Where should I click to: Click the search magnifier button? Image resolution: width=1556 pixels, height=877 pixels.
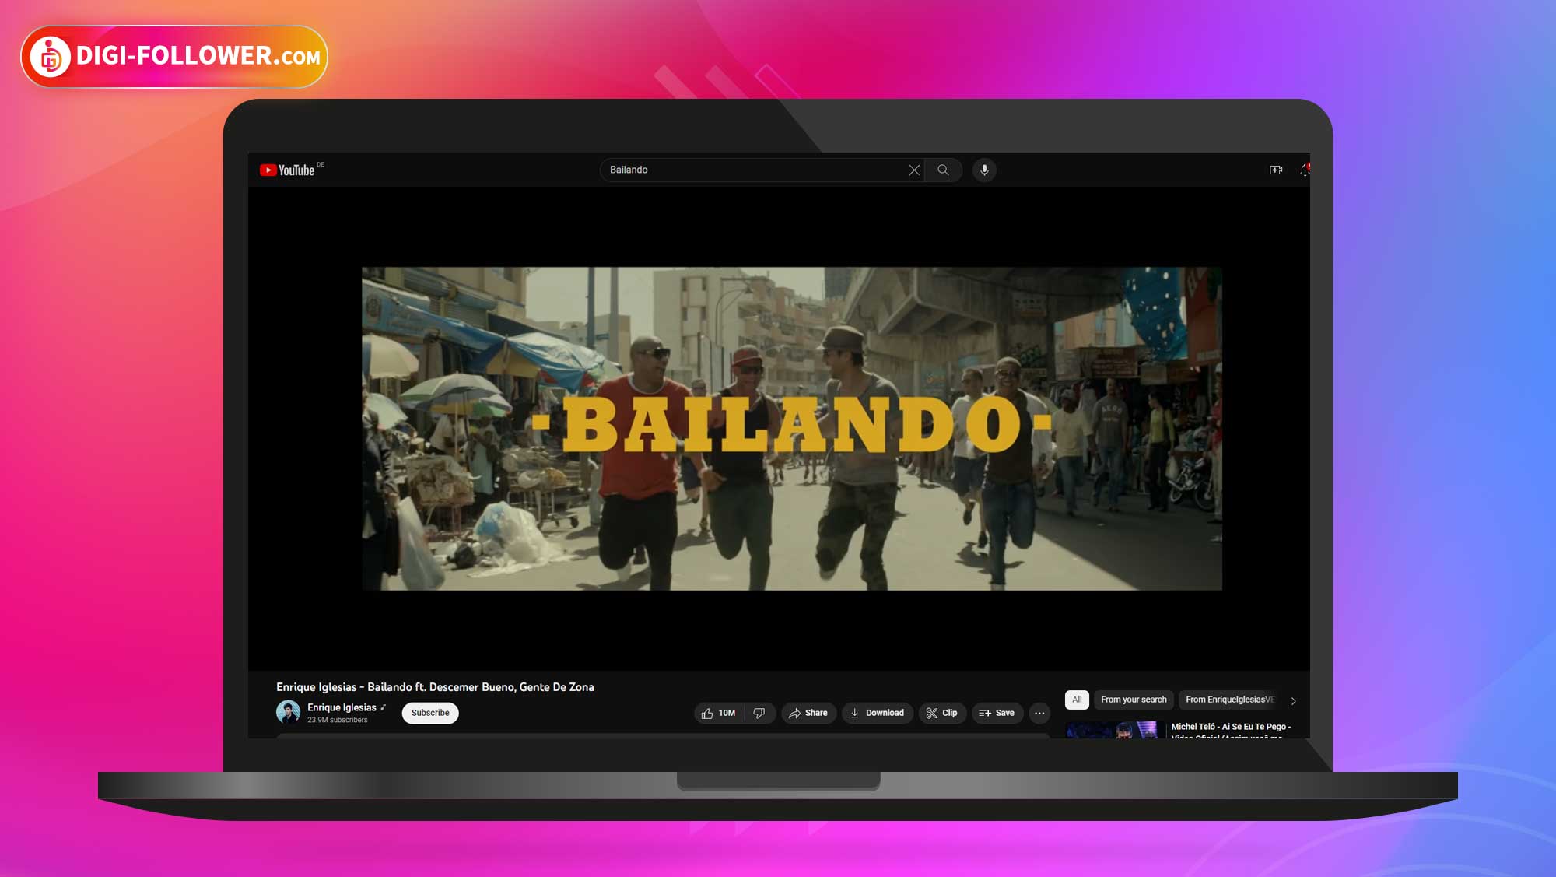pyautogui.click(x=943, y=170)
